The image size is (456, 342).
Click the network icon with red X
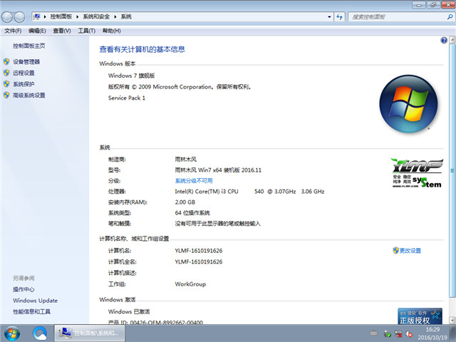[398, 334]
